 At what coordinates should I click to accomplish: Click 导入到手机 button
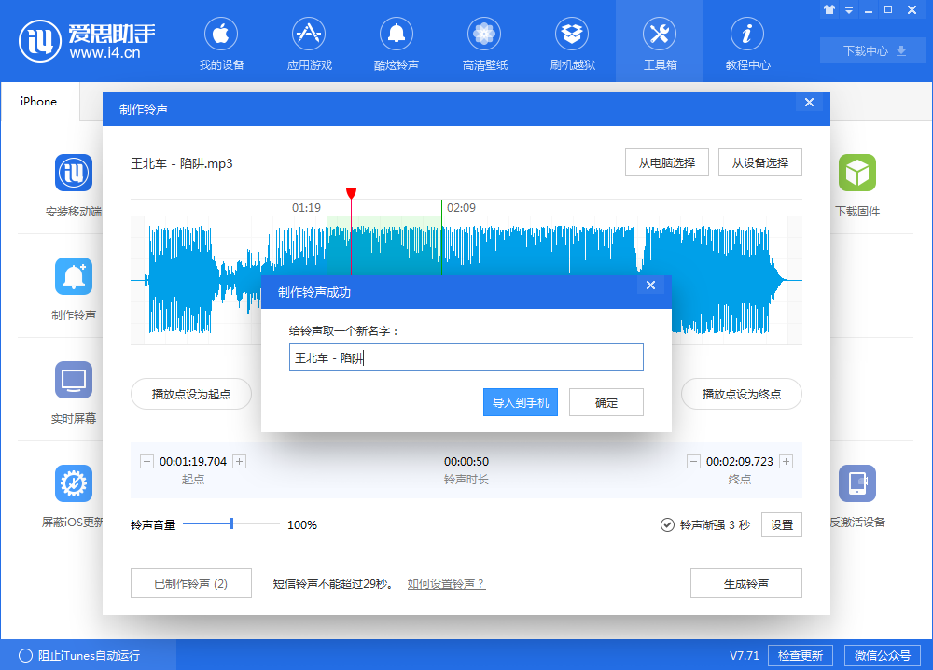521,402
